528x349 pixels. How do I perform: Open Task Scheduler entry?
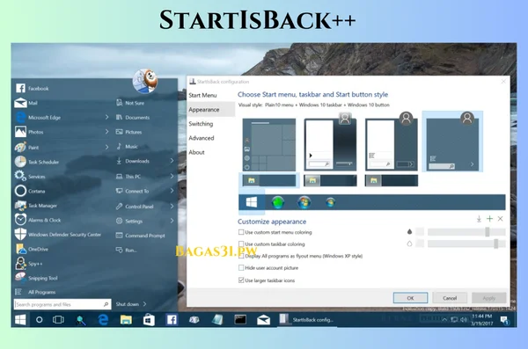(37, 162)
